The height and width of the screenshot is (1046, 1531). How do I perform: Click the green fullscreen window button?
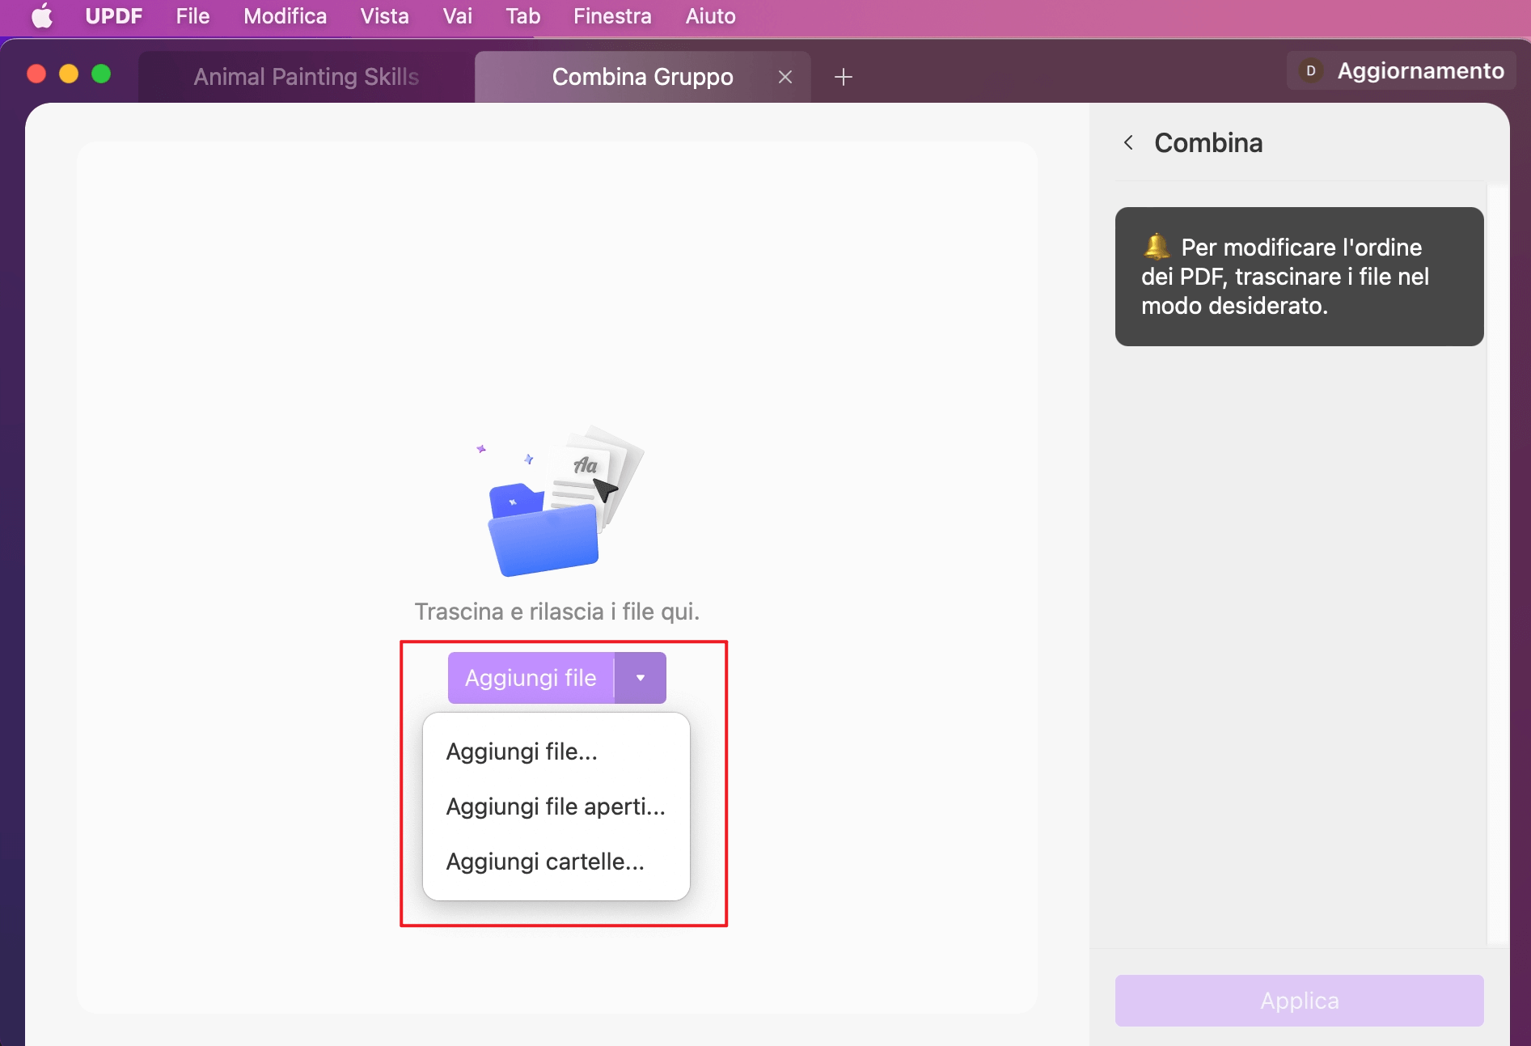coord(101,74)
